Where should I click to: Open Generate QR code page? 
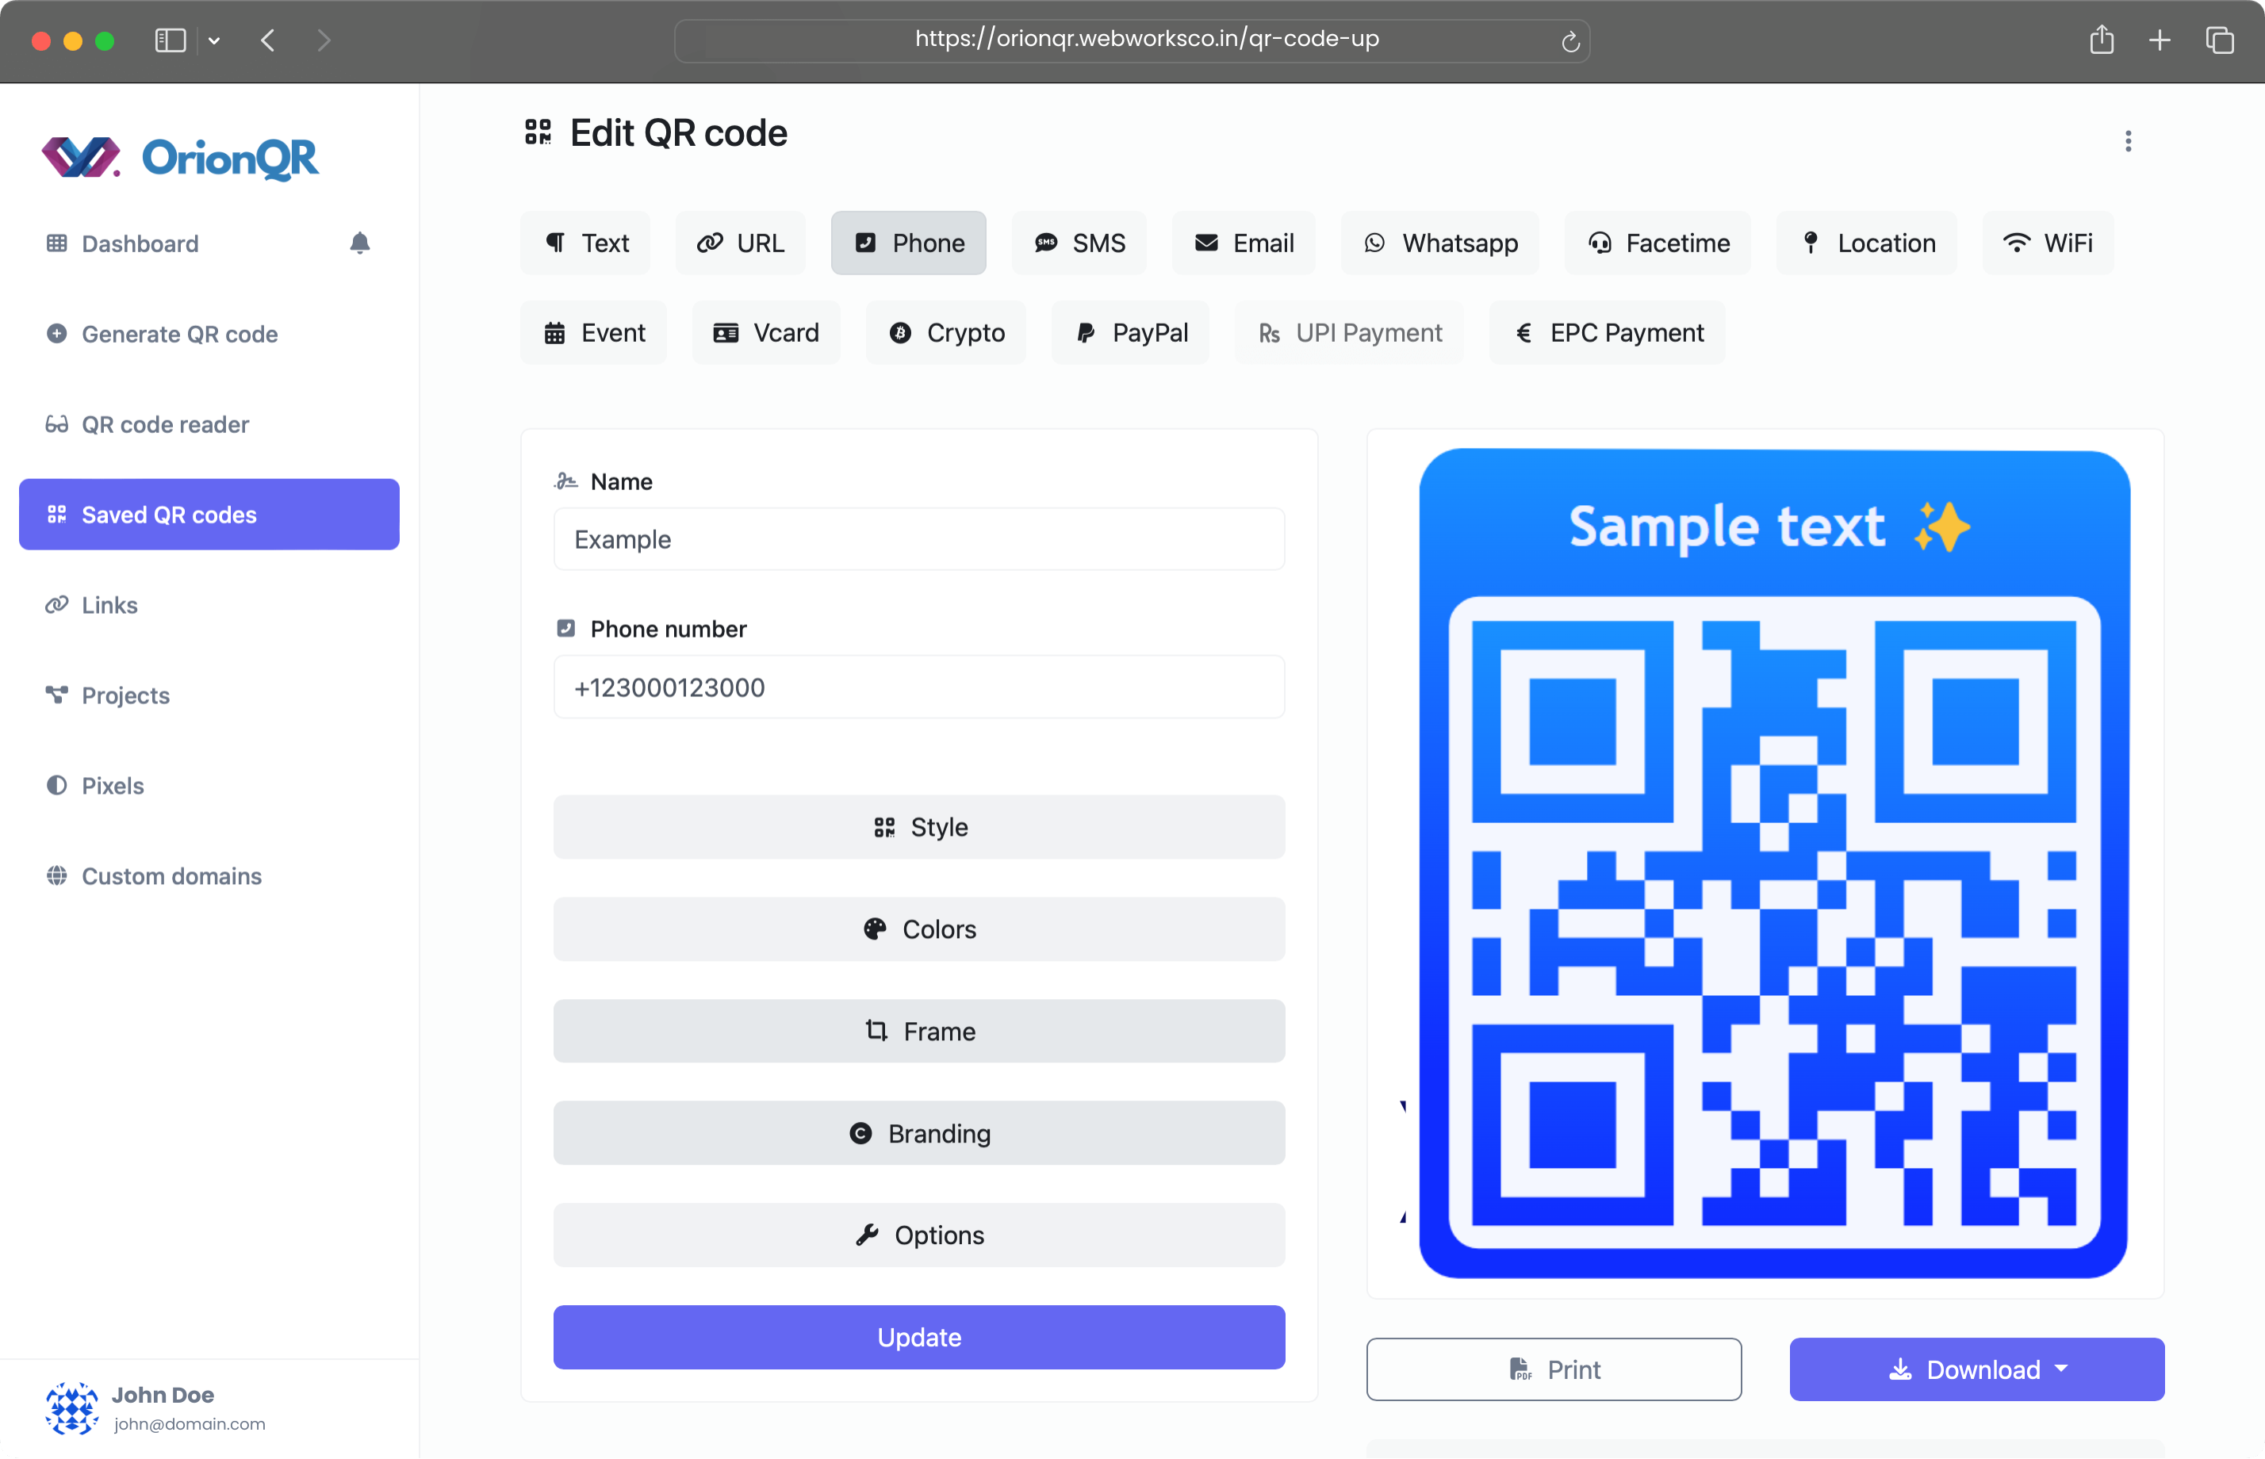(161, 334)
